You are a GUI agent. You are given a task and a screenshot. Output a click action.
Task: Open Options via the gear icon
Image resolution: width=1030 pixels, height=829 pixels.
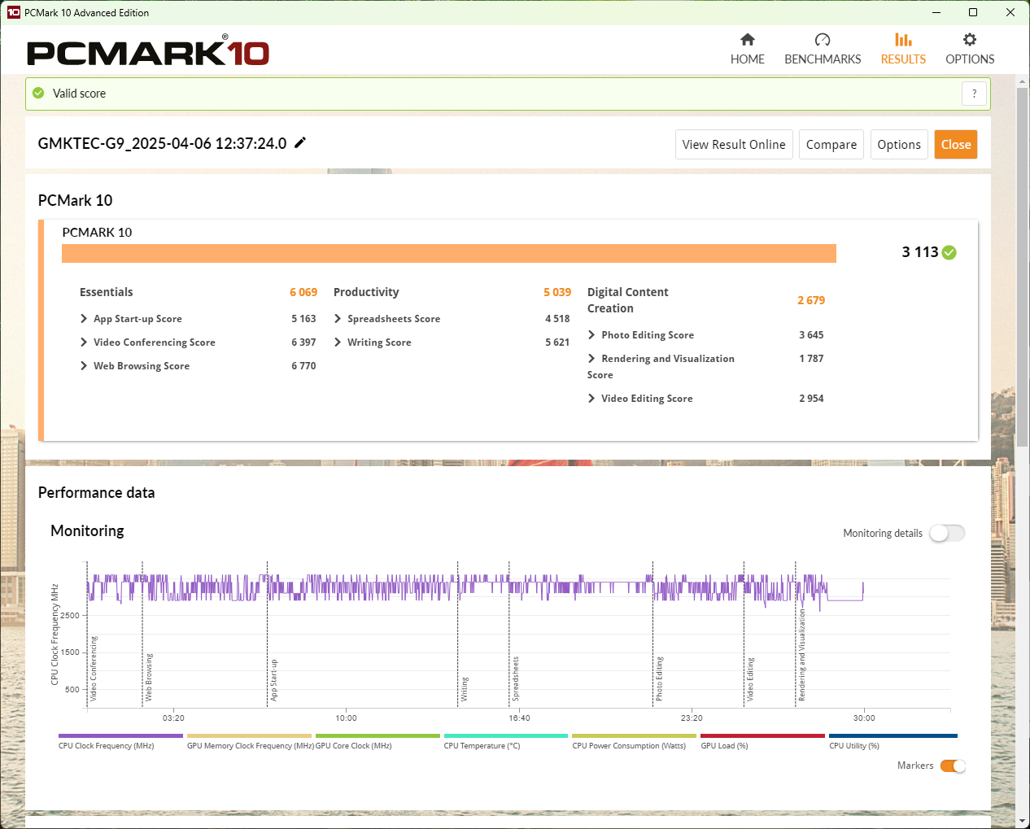(969, 40)
